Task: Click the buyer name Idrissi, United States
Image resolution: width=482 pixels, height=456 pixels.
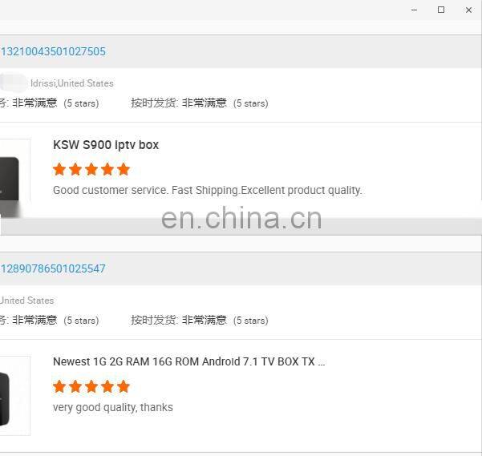Action: point(72,83)
